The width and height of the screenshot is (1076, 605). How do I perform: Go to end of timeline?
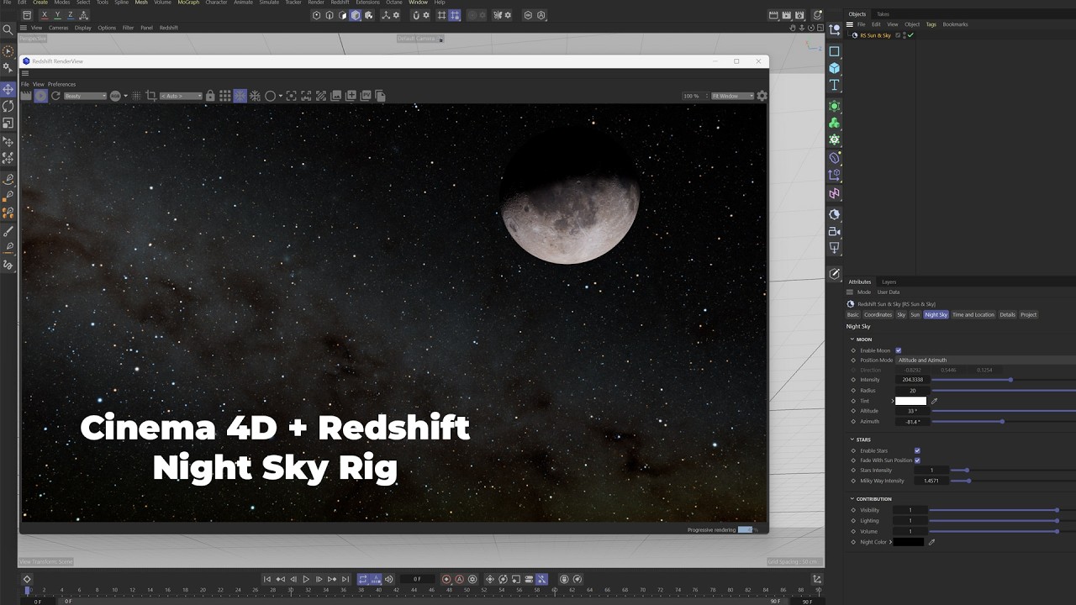345,579
